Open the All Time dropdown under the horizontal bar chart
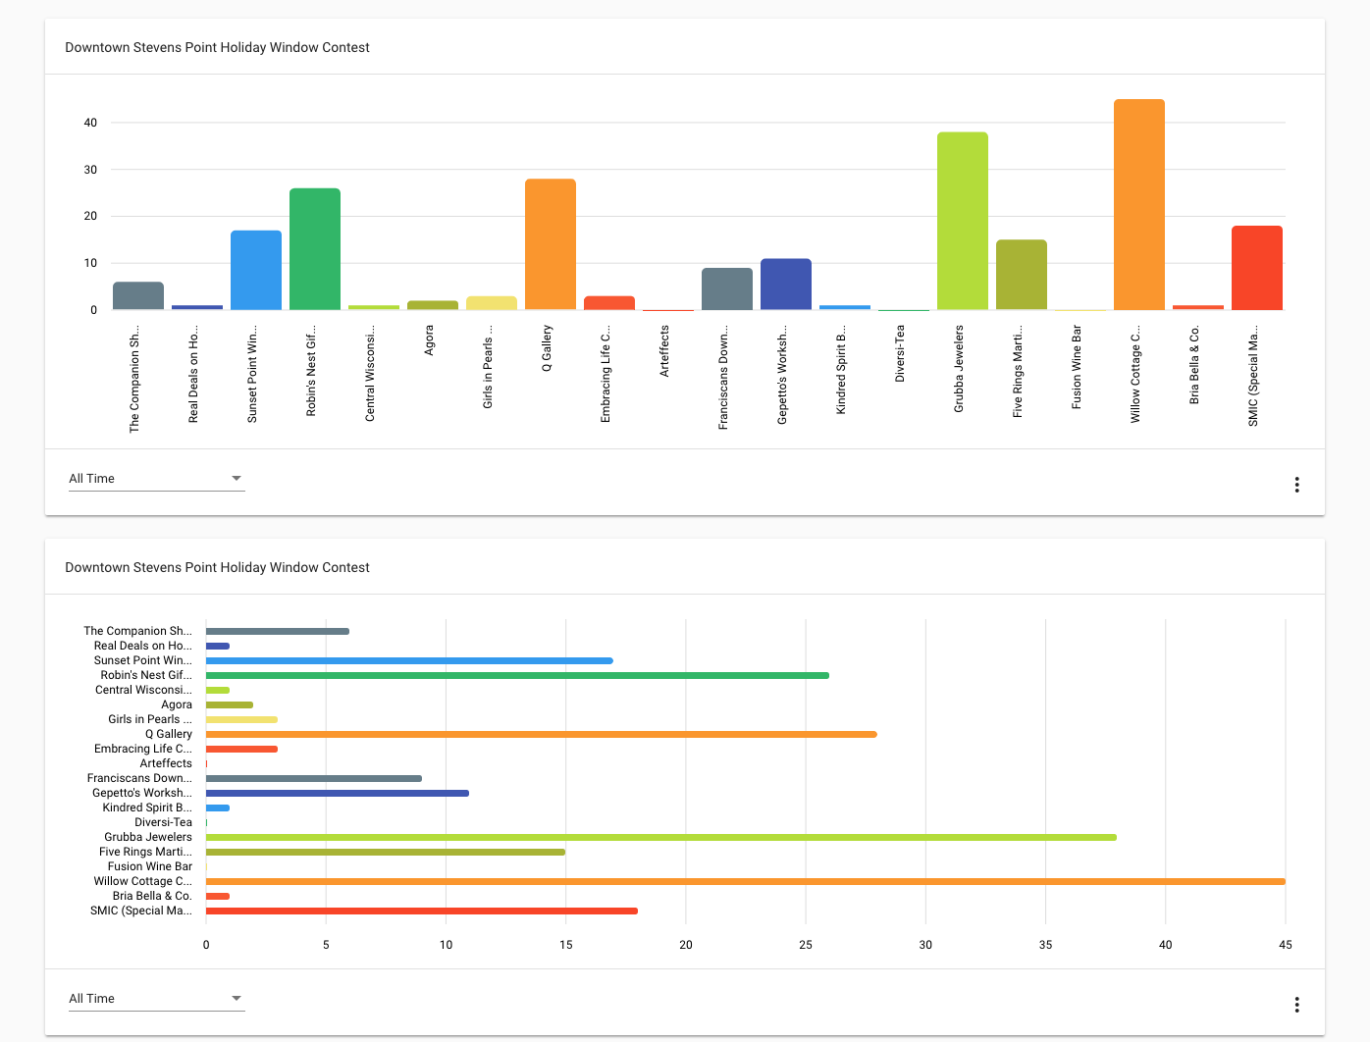This screenshot has width=1370, height=1042. 156,999
